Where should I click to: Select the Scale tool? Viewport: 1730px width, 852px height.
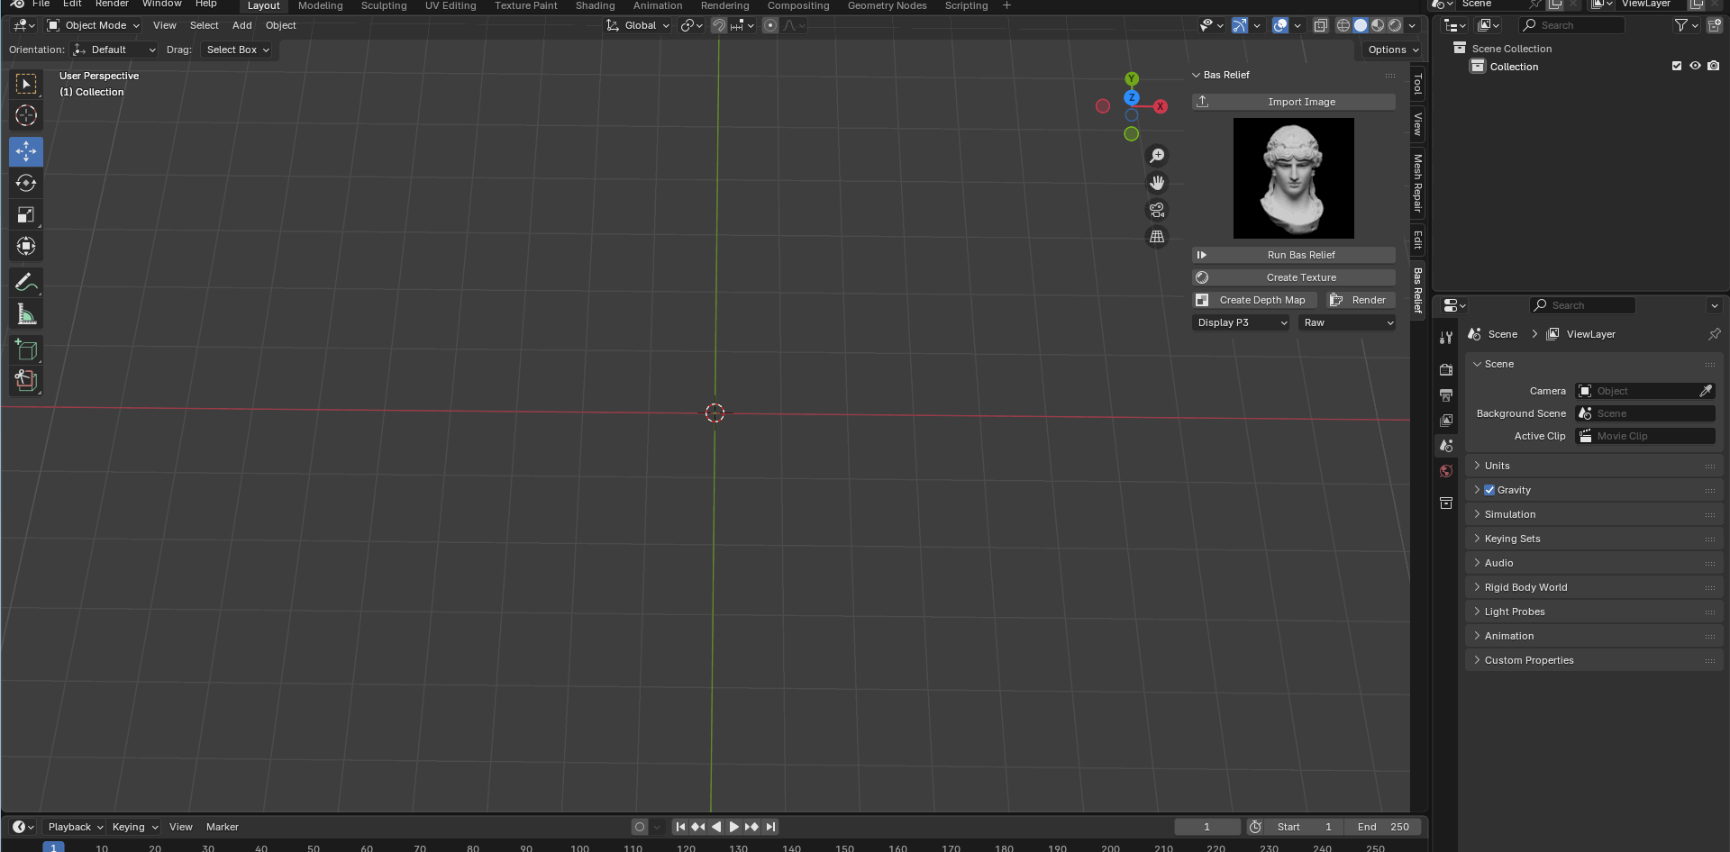tap(26, 214)
